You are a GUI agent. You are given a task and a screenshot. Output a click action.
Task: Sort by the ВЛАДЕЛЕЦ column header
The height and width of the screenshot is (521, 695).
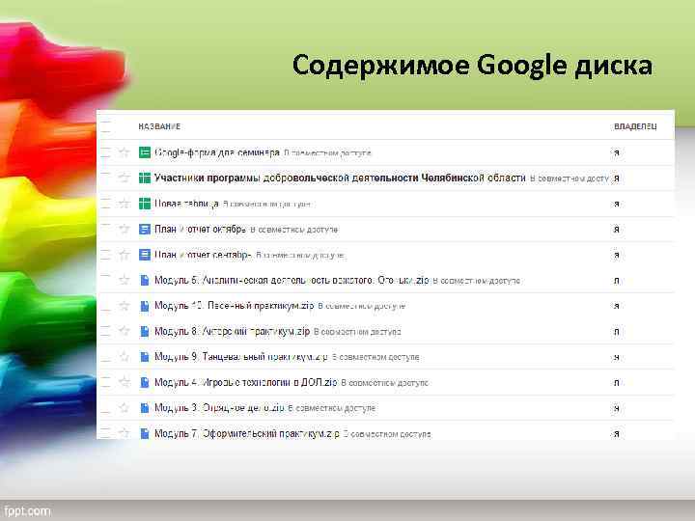[635, 126]
